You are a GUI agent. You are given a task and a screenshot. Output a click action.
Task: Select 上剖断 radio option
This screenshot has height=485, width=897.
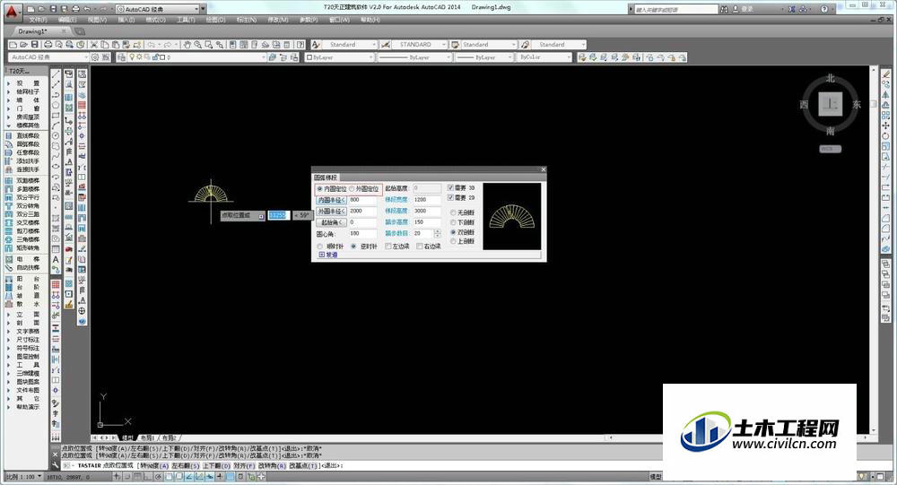[x=453, y=241]
